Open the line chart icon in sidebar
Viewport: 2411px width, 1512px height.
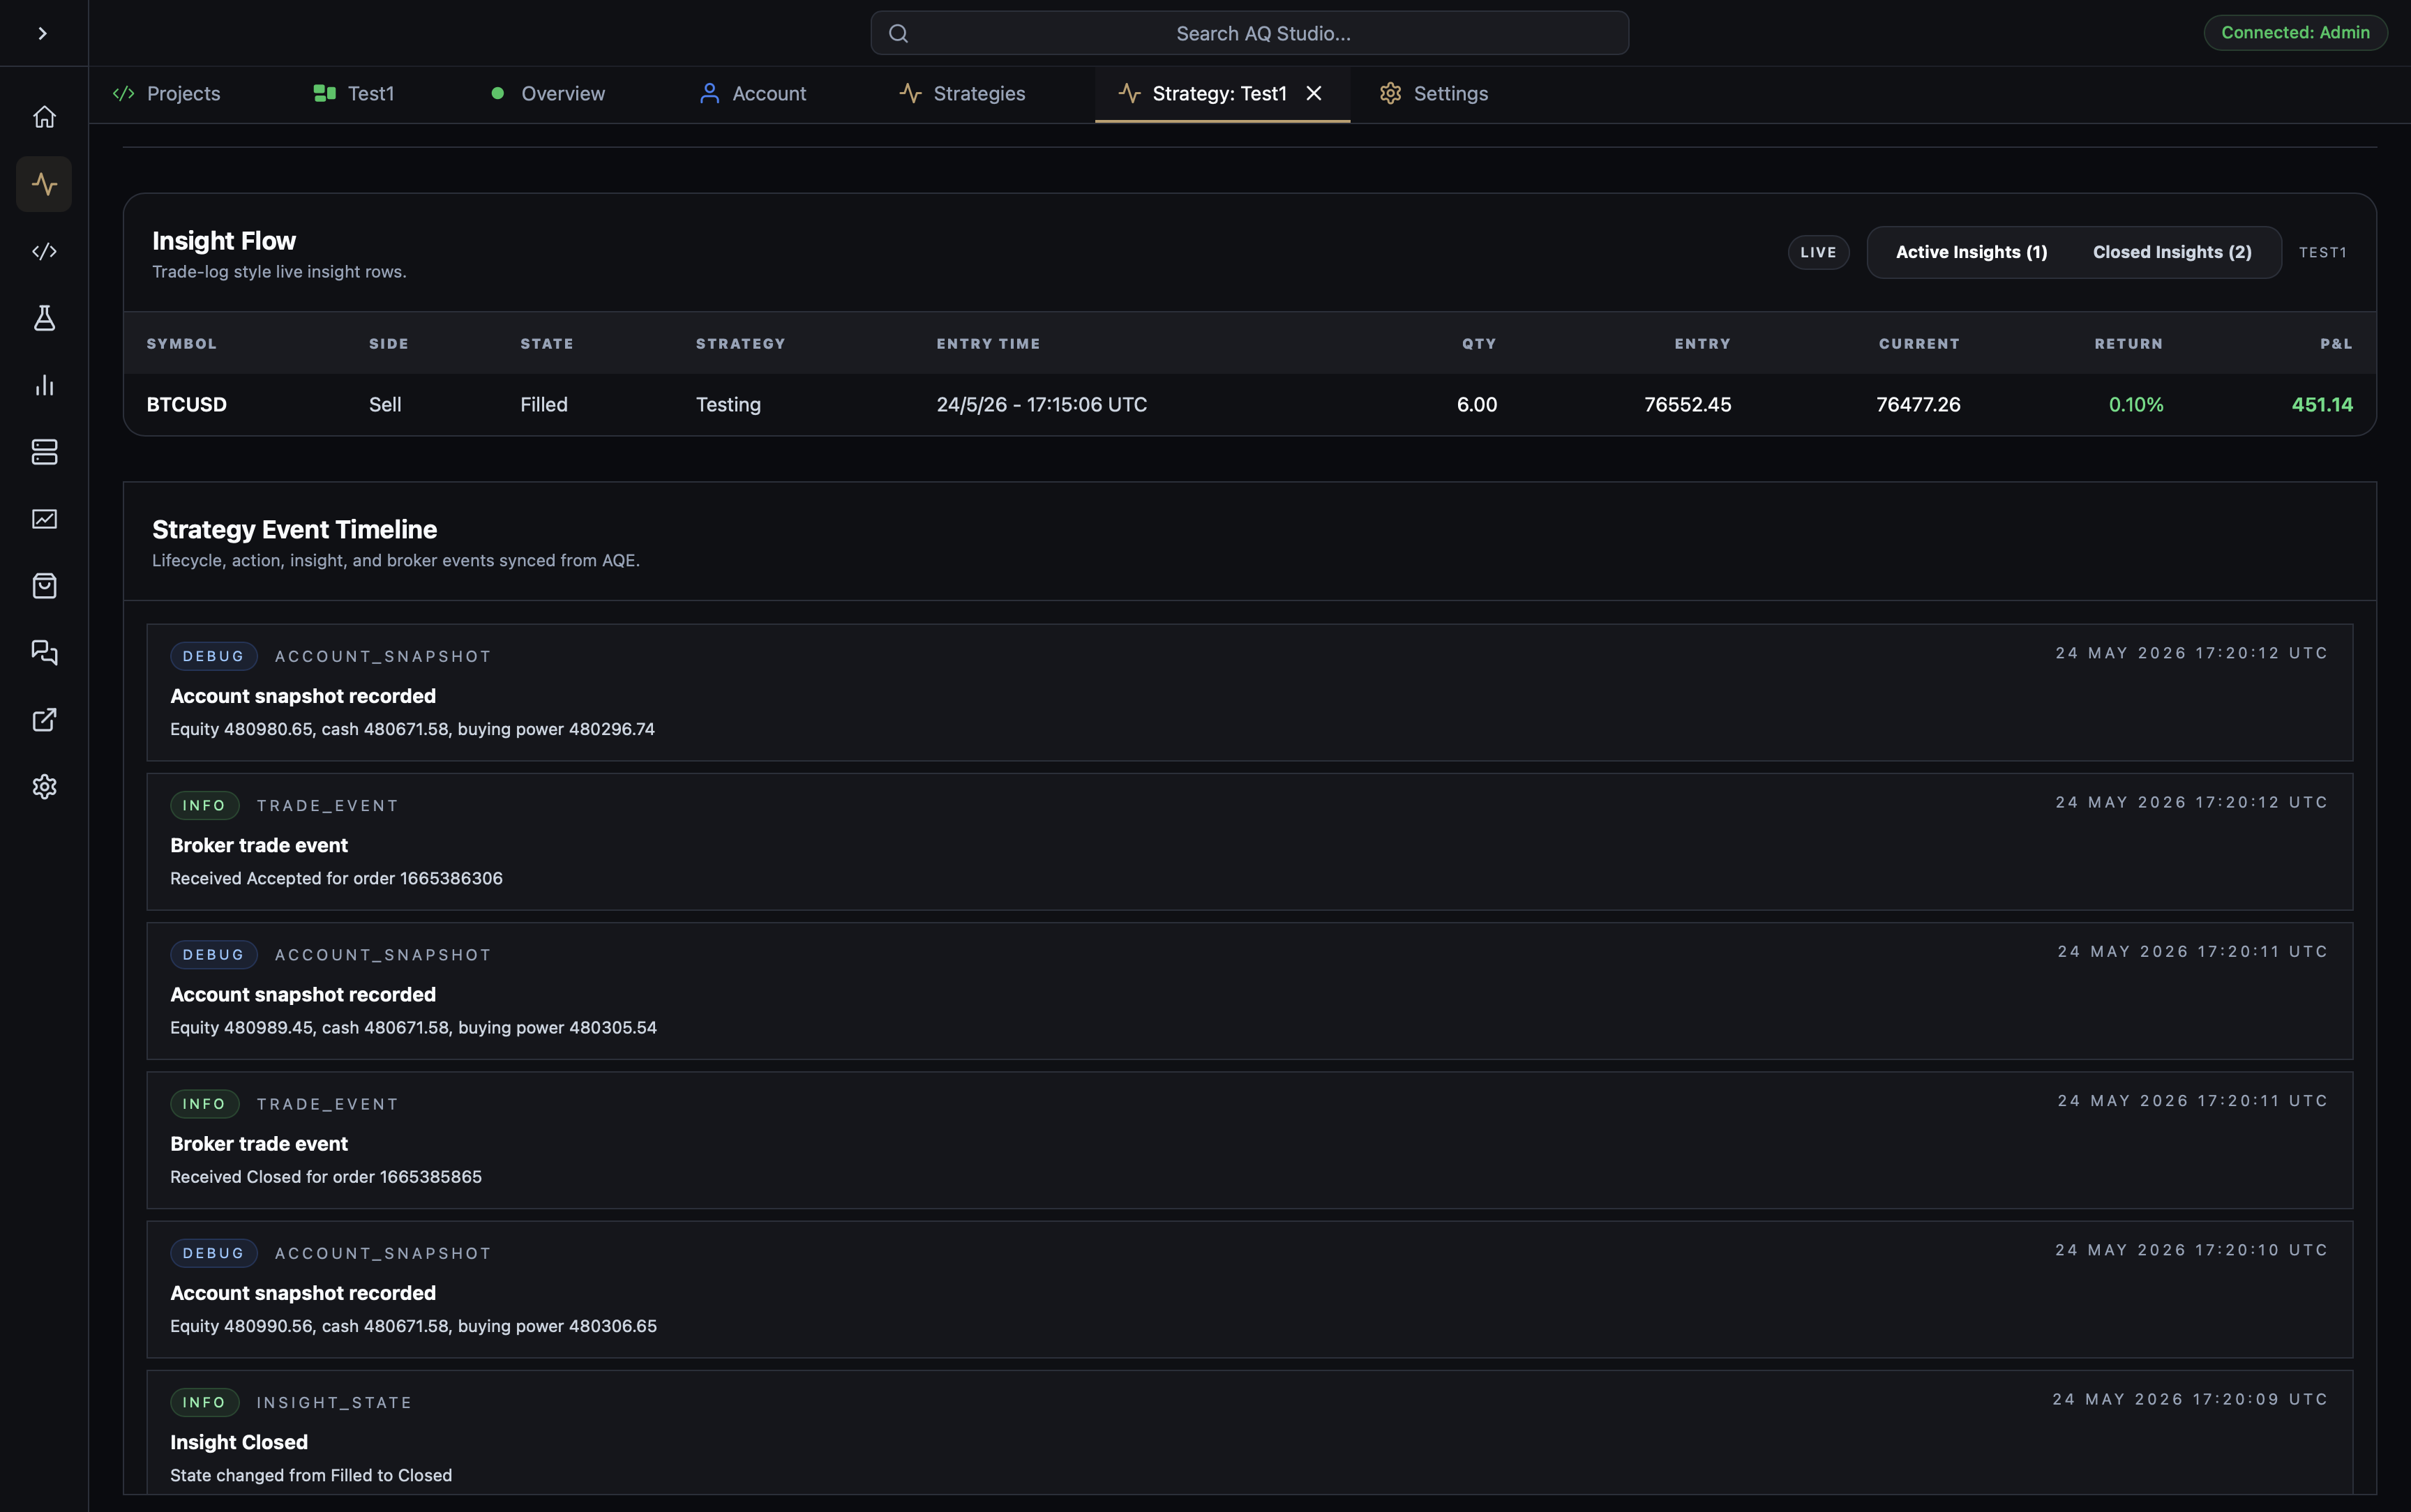coord(44,519)
